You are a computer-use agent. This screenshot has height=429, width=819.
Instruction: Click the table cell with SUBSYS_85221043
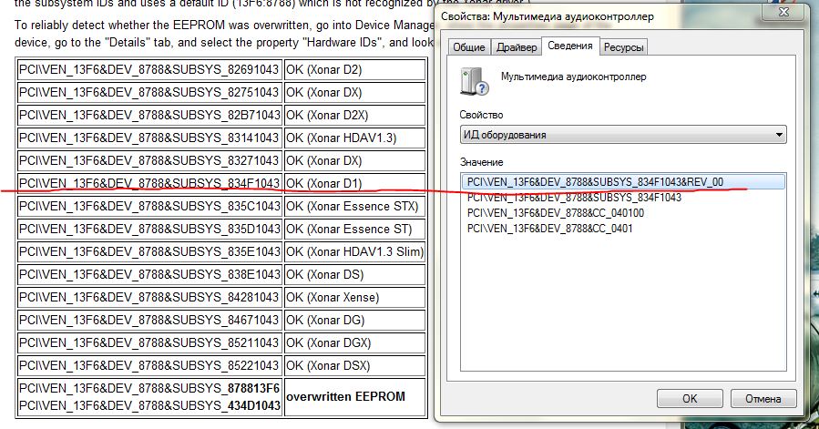[149, 365]
